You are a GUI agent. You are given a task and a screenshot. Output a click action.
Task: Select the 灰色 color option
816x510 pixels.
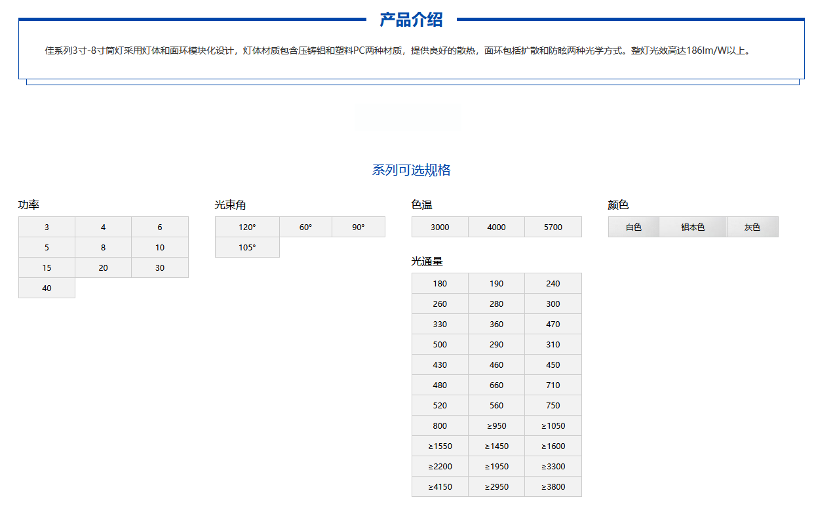[752, 227]
